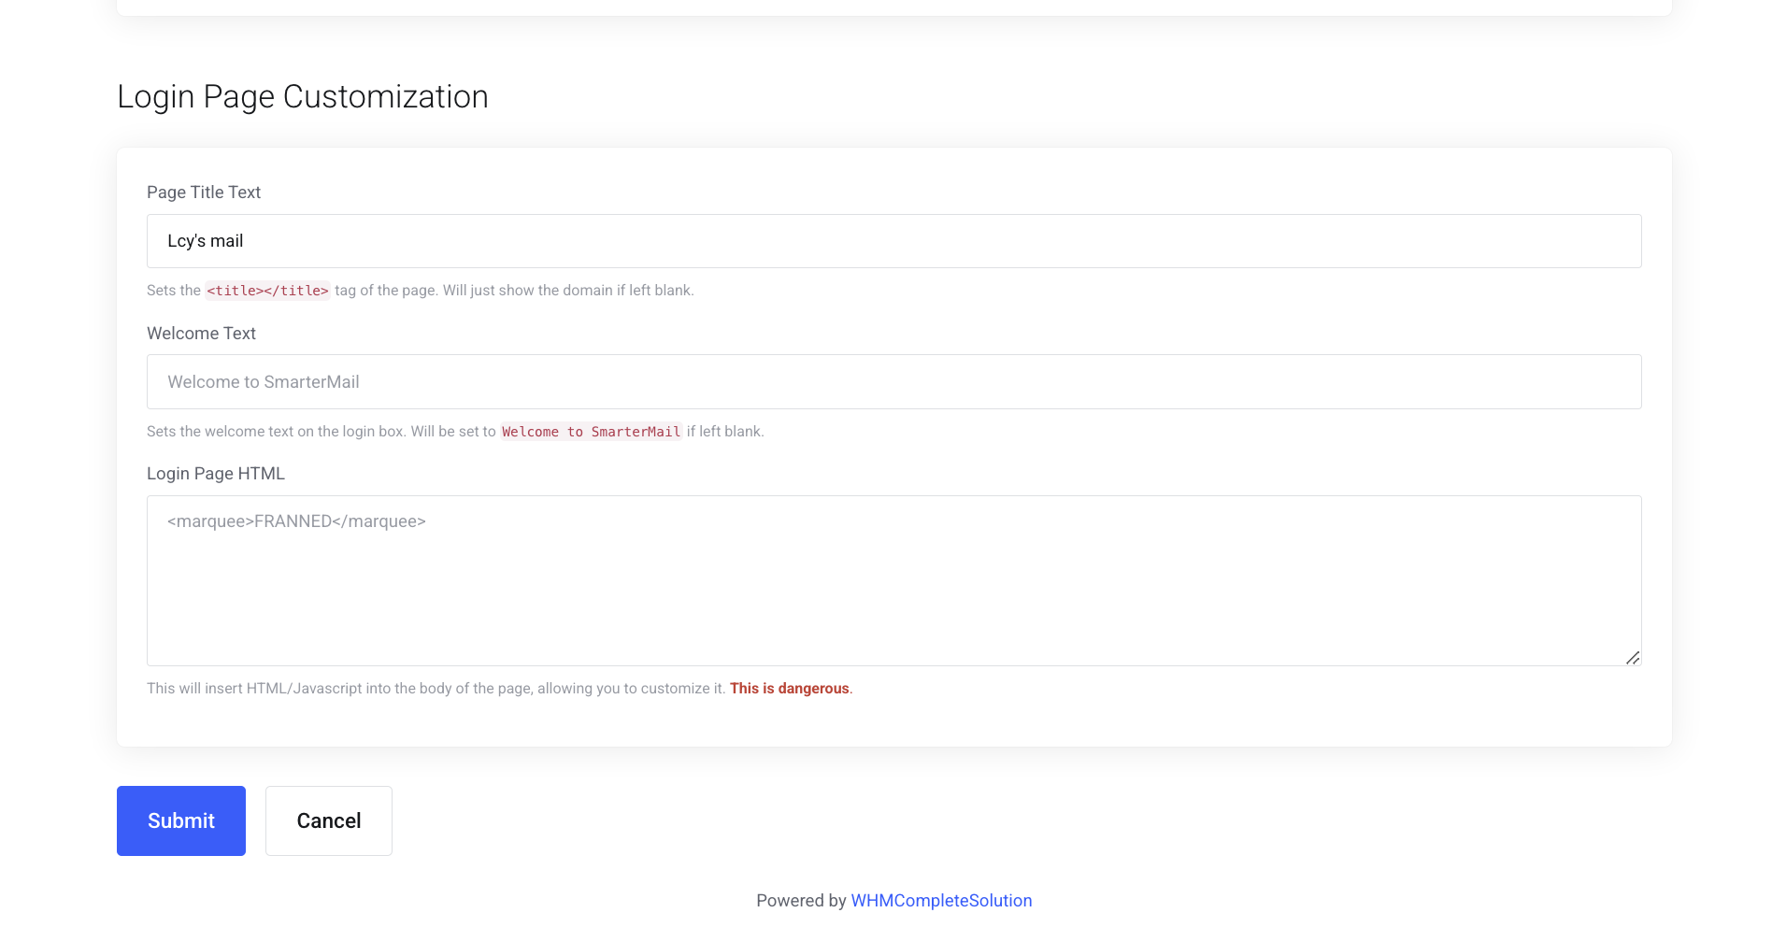Click the 'Welcome Text' label
Screen dimensions: 1772x927
[201, 334]
